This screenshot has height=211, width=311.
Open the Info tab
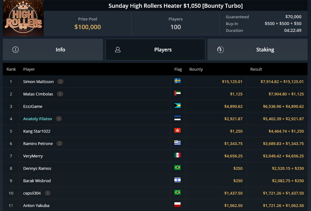(x=53, y=50)
